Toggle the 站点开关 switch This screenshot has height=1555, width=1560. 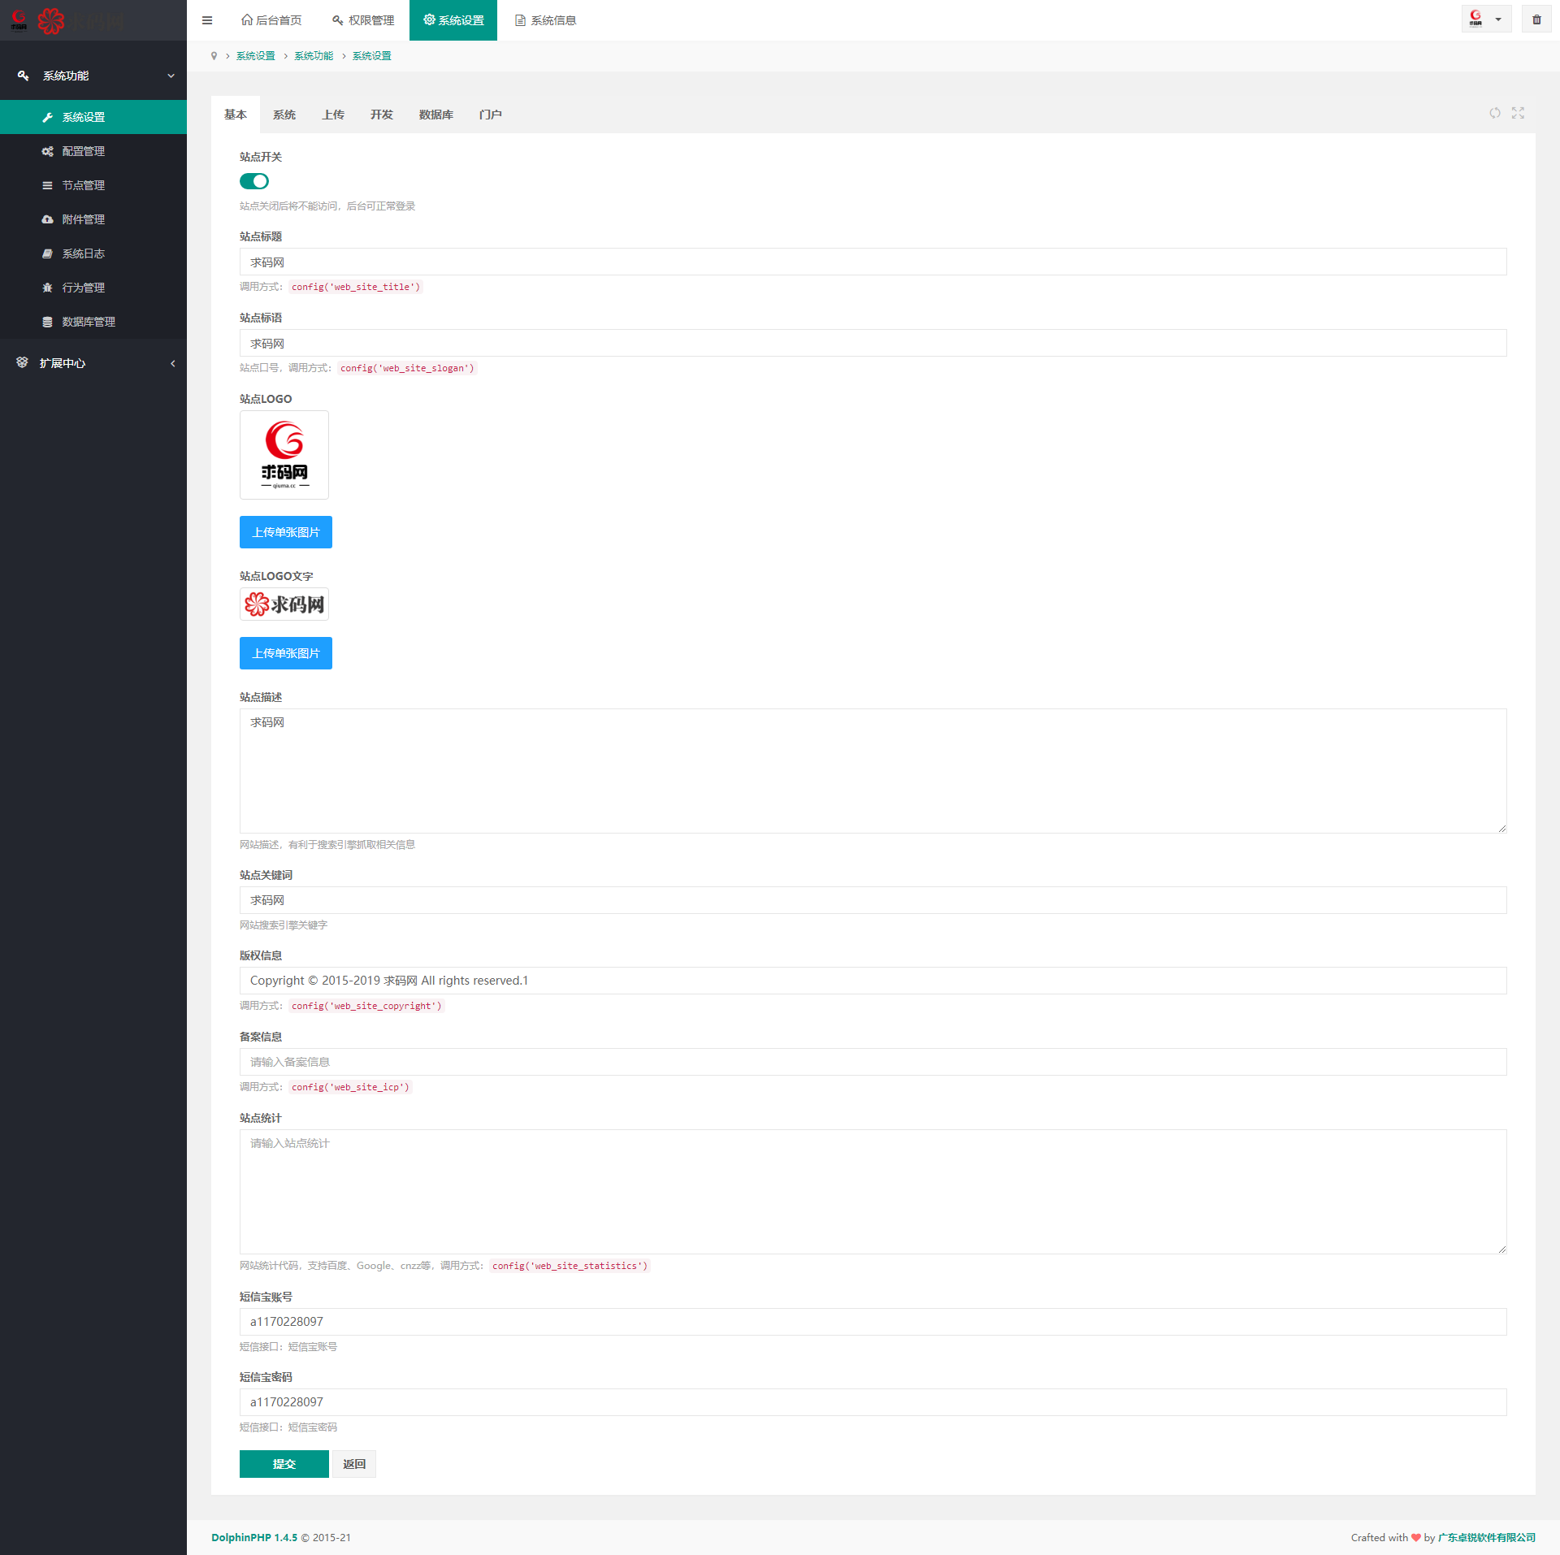[254, 181]
